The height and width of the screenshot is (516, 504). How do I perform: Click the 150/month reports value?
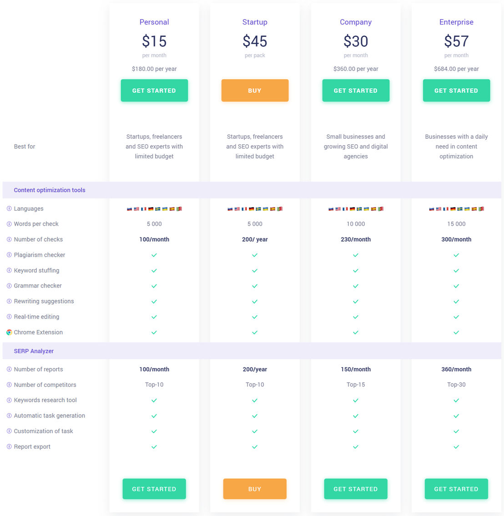pos(356,369)
